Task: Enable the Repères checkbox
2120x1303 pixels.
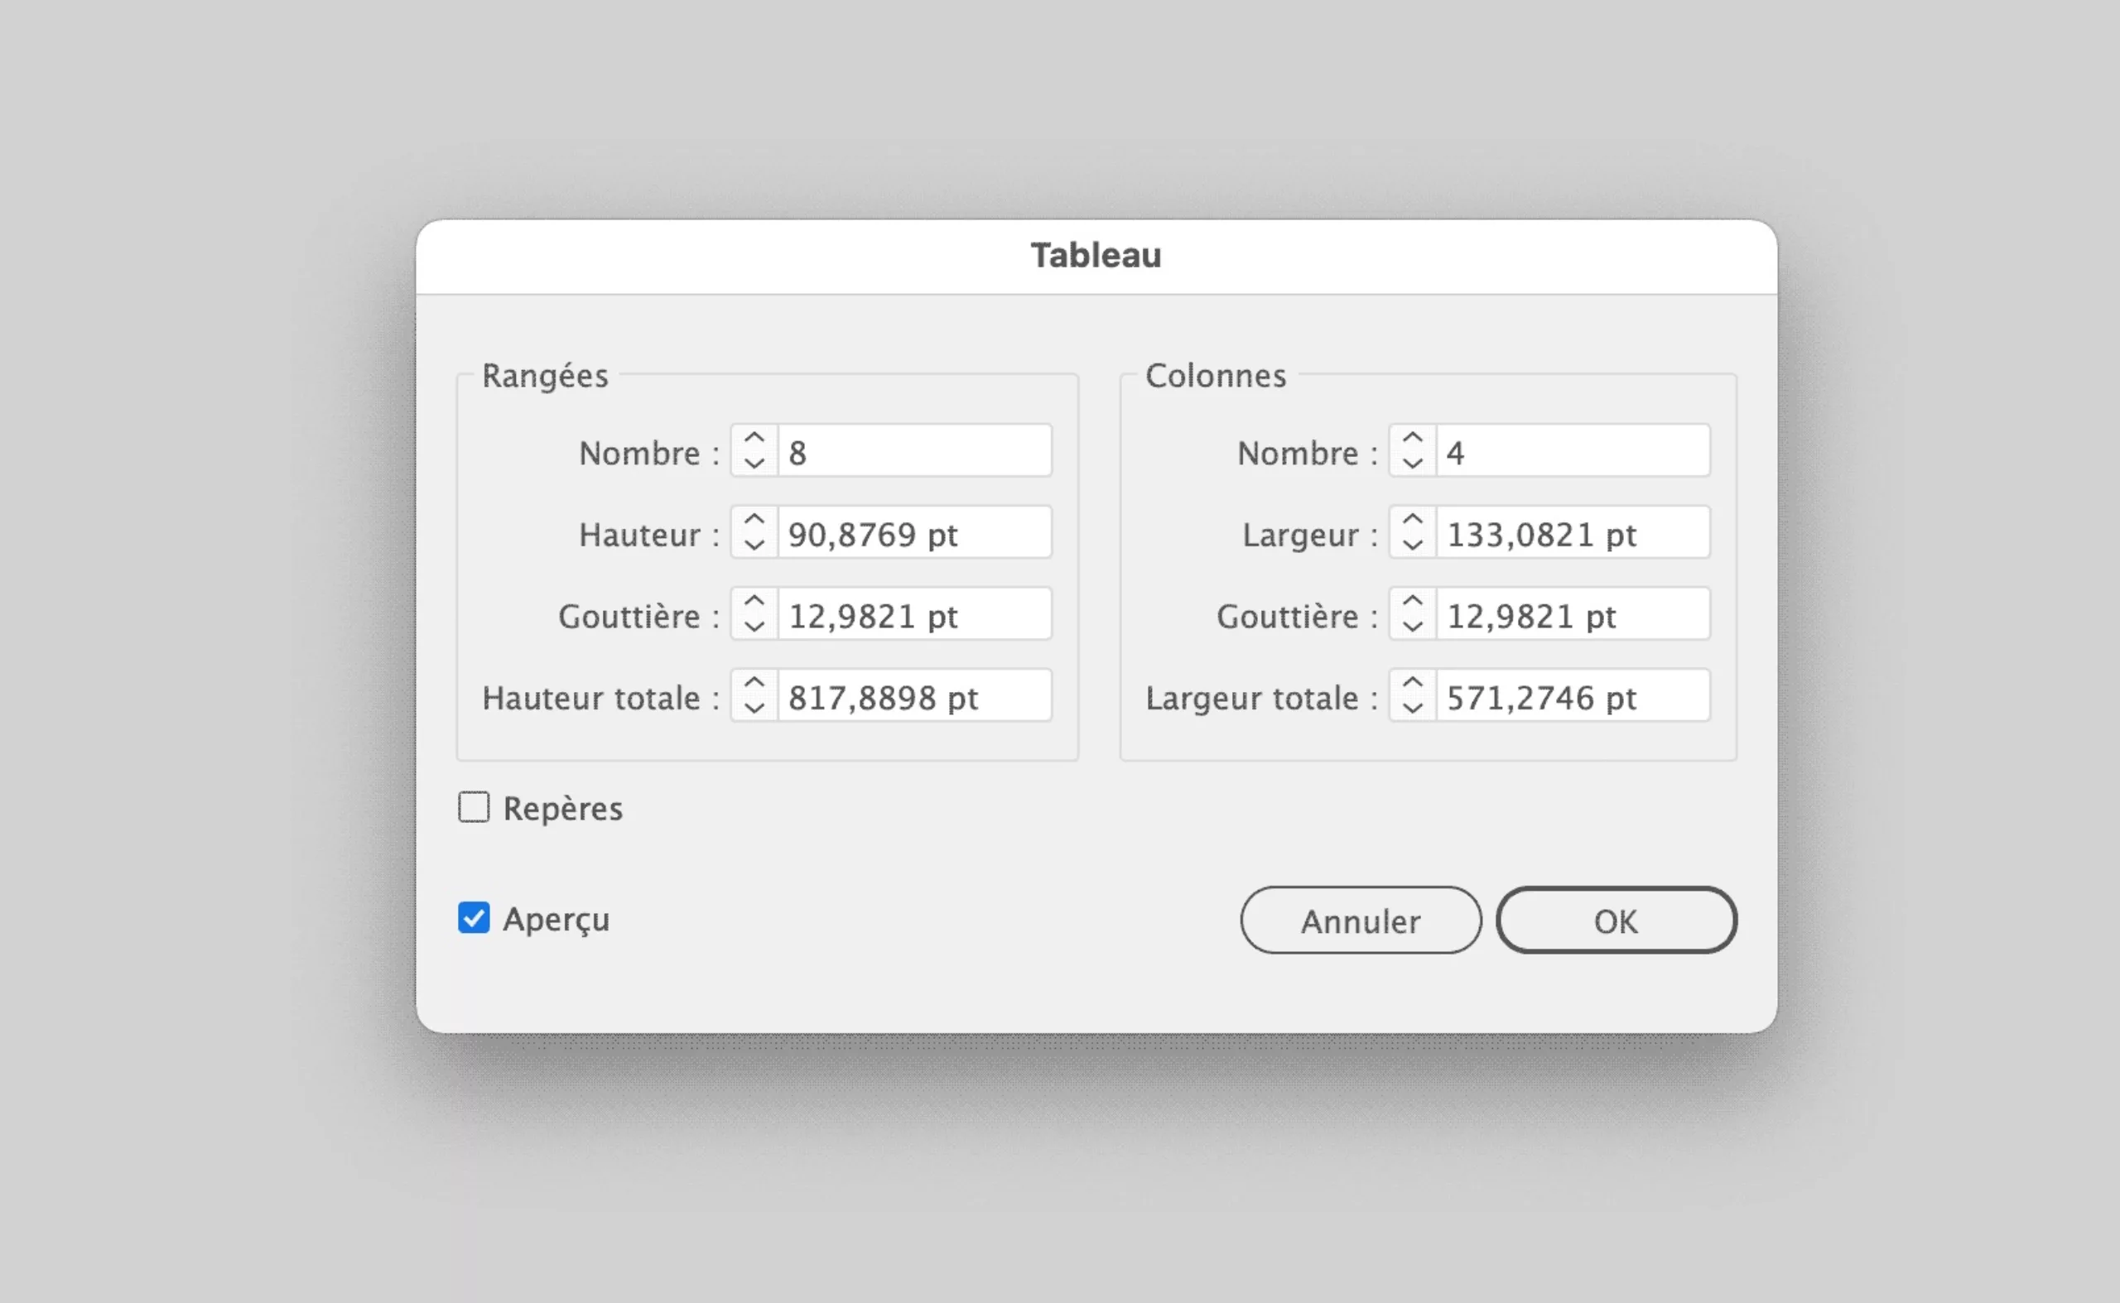Action: coord(474,807)
